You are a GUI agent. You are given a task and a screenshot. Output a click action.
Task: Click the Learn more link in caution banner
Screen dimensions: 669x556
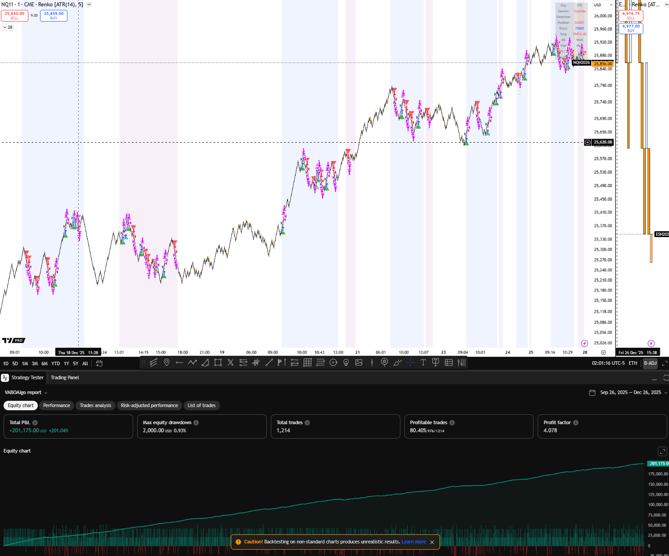(x=413, y=542)
